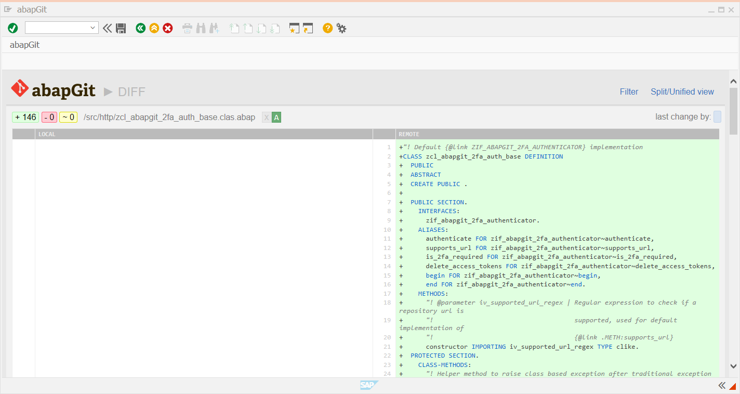740x394 pixels.
Task: Open Help with the question mark icon
Action: click(x=327, y=28)
